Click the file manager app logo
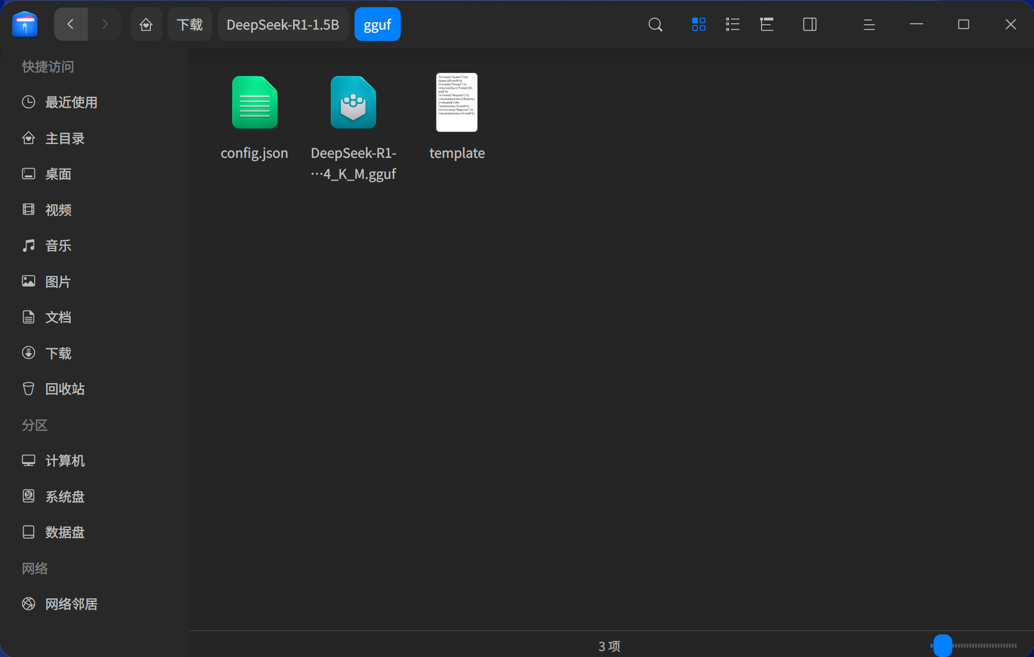 (25, 24)
